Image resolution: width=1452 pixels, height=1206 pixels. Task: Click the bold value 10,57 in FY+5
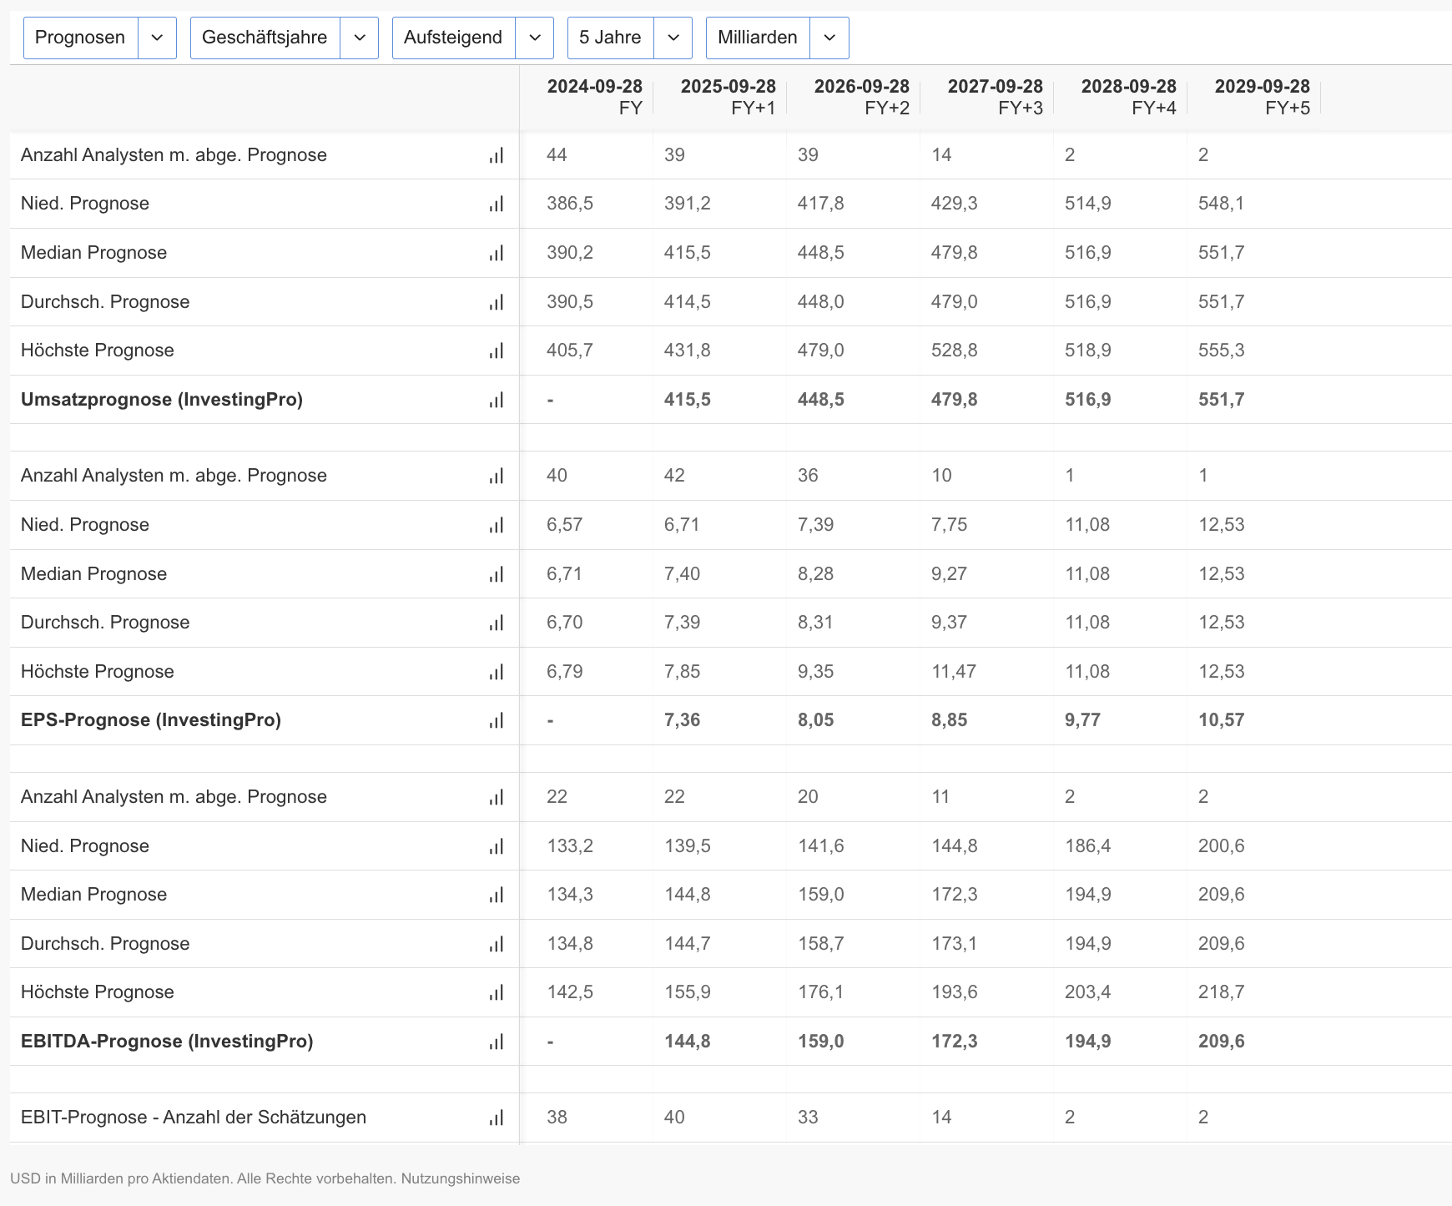[x=1222, y=720]
